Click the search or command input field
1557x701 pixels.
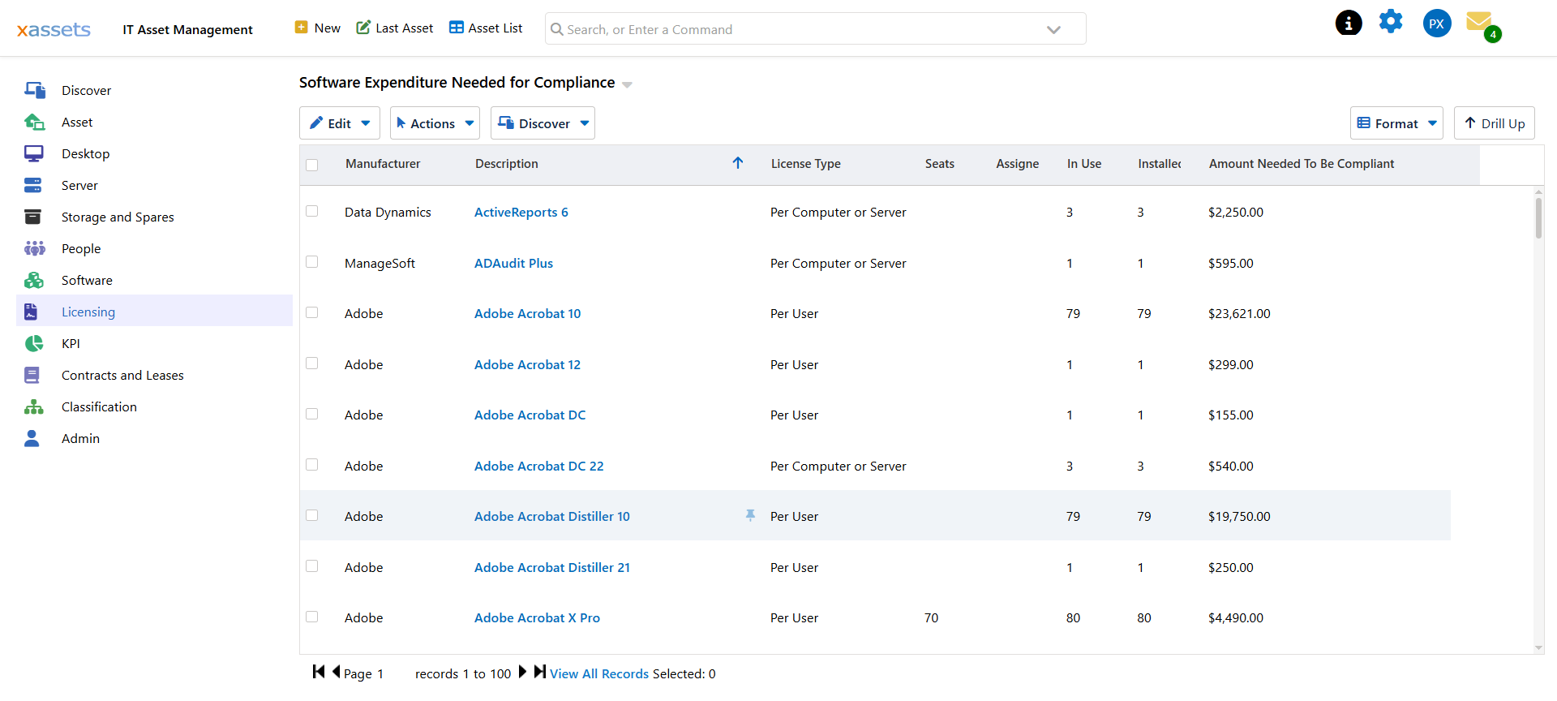pos(815,29)
